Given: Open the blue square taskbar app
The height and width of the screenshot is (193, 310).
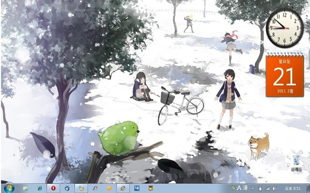Looking at the screenshot, I should coord(137,189).
